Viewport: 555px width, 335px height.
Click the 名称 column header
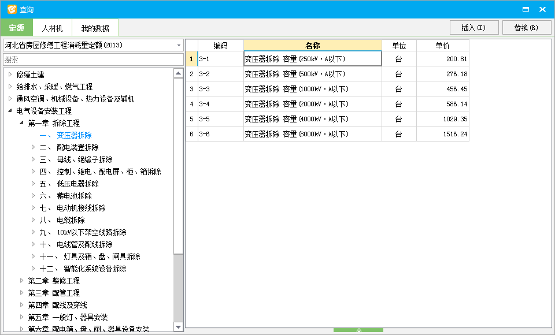click(x=313, y=45)
